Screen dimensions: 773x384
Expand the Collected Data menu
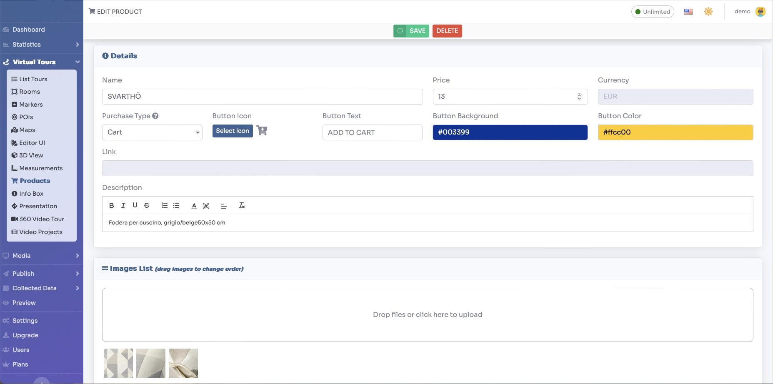(x=35, y=288)
